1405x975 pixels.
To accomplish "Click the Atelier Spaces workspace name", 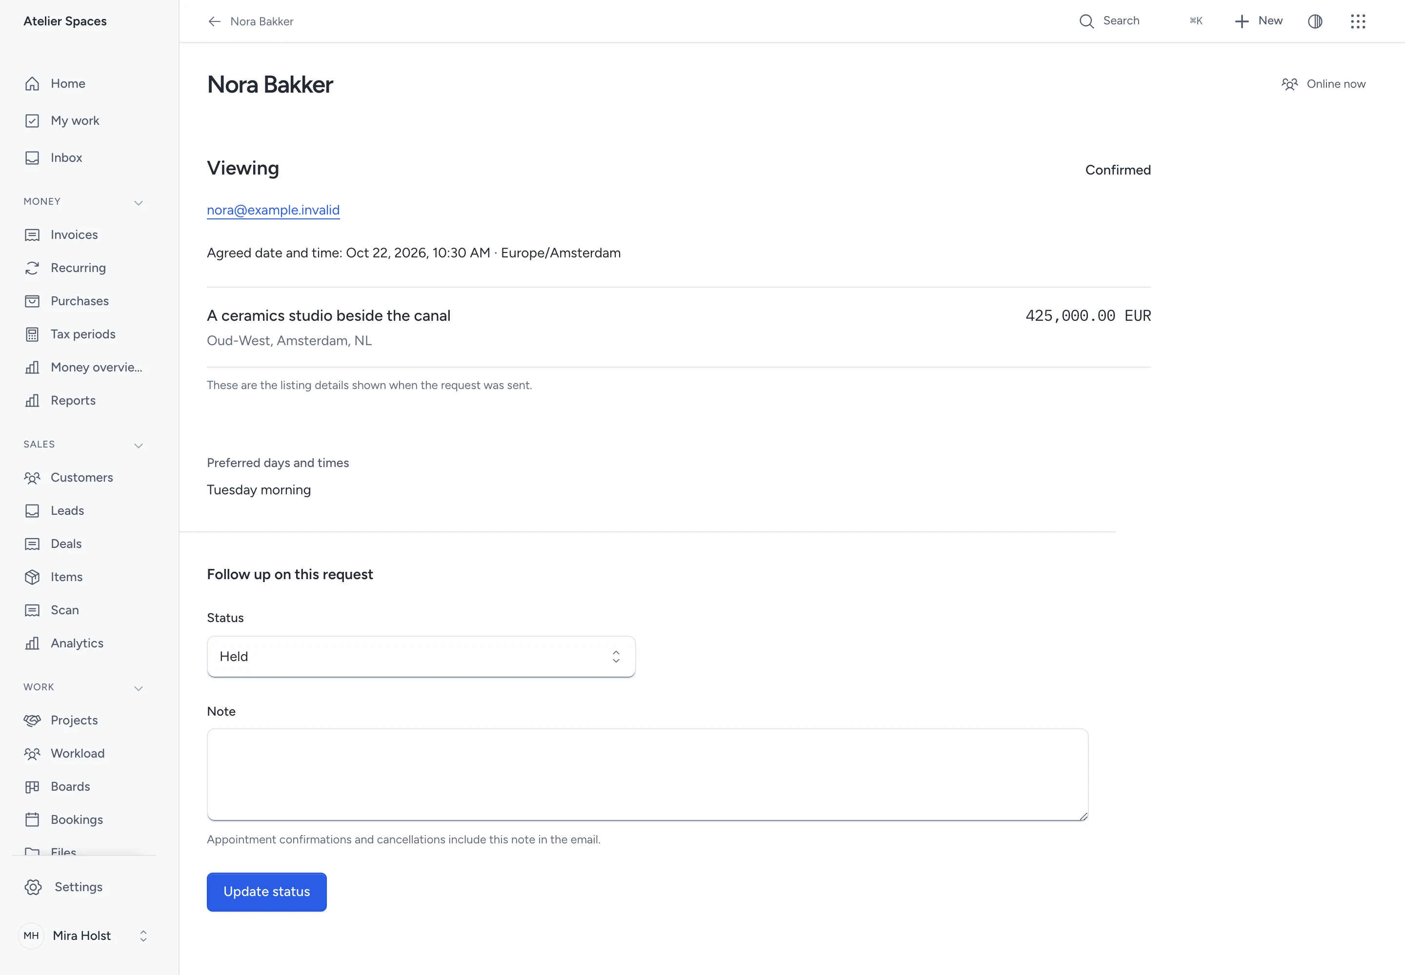I will click(65, 21).
